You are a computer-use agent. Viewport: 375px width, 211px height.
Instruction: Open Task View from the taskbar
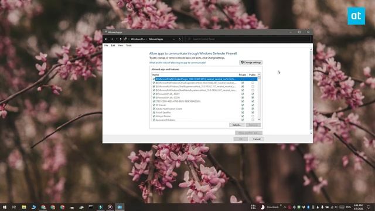click(x=14, y=207)
